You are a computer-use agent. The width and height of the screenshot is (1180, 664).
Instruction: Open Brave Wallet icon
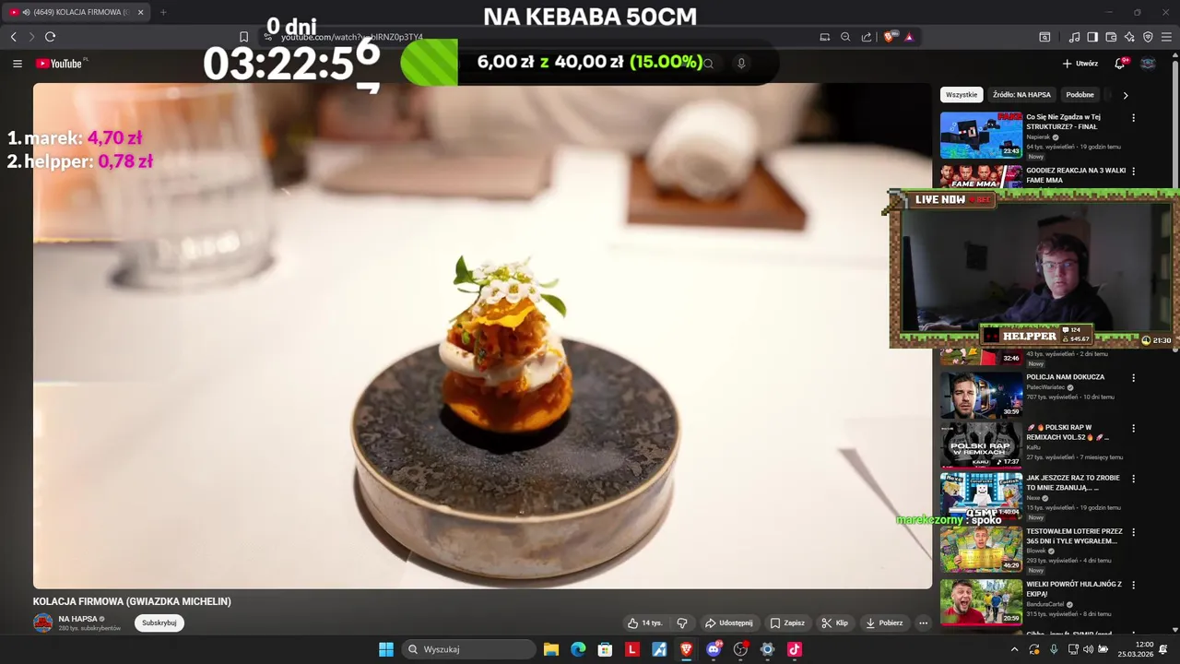pyautogui.click(x=1111, y=37)
